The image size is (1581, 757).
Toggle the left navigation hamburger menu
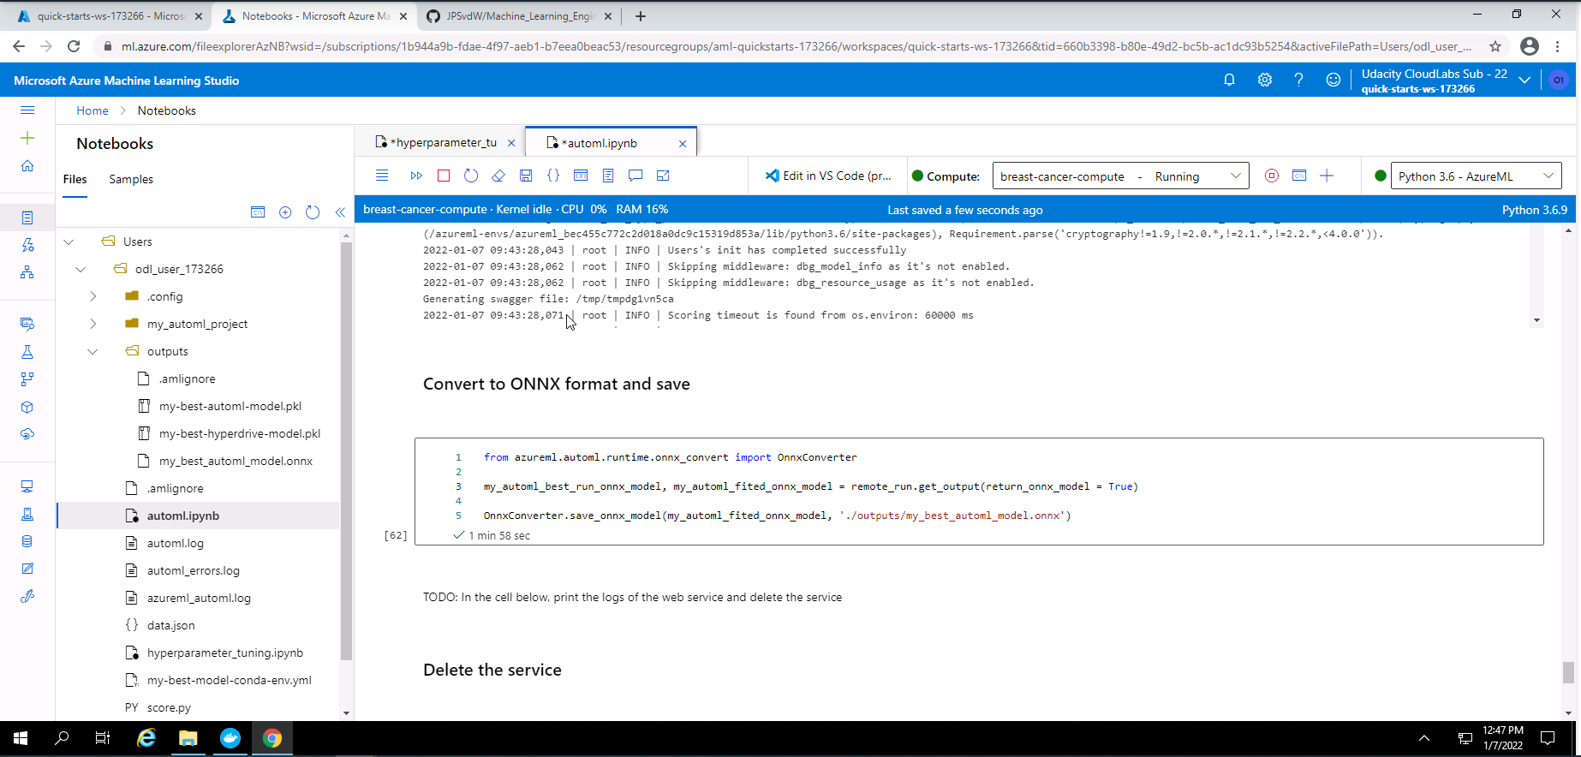27,110
